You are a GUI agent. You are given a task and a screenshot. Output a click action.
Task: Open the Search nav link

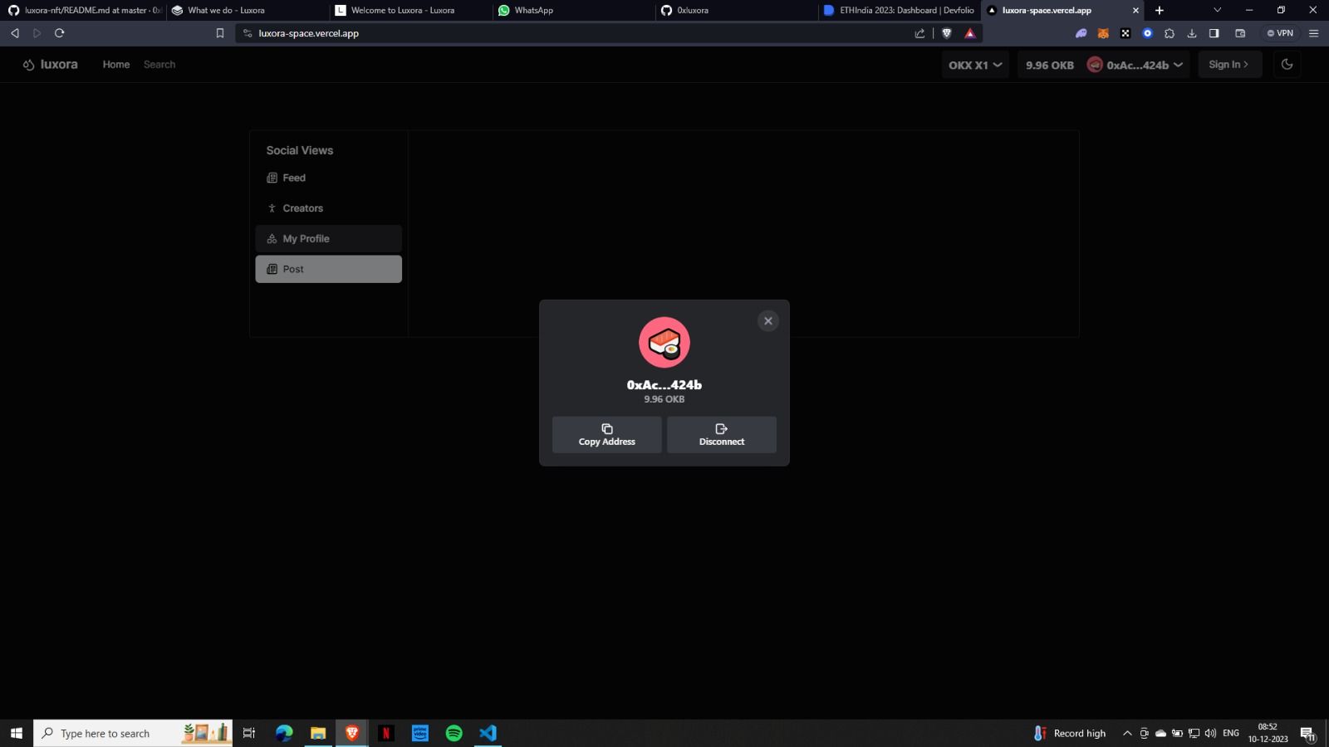pos(159,65)
